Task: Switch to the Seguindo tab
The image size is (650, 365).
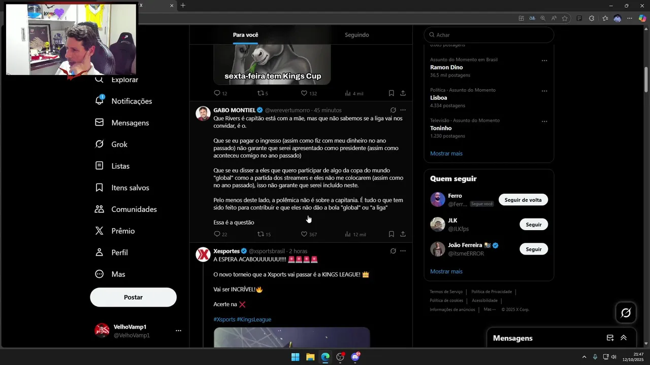Action: pyautogui.click(x=356, y=35)
